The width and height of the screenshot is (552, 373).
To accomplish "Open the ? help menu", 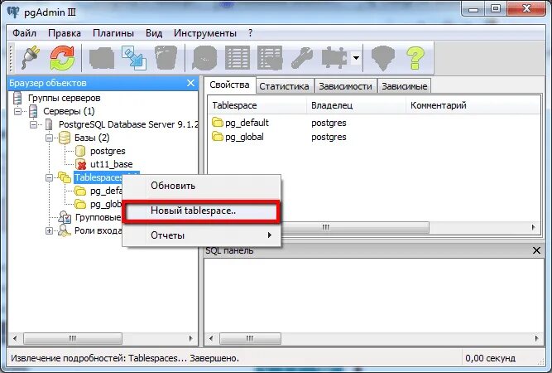I will [x=250, y=33].
